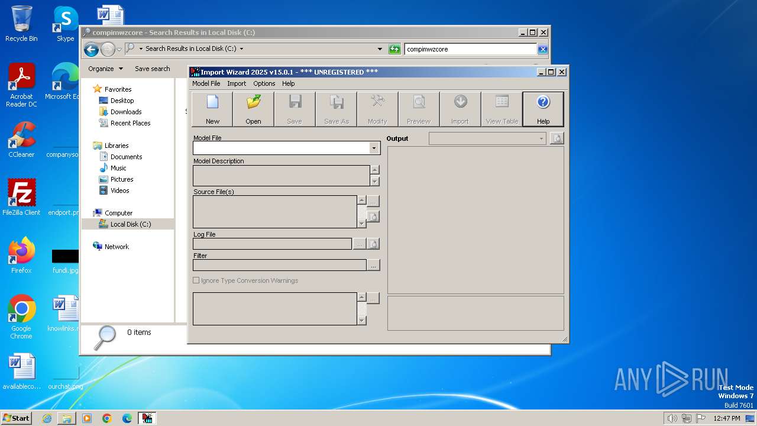Click the View Table toolbar icon
Image resolution: width=757 pixels, height=426 pixels.
click(502, 109)
